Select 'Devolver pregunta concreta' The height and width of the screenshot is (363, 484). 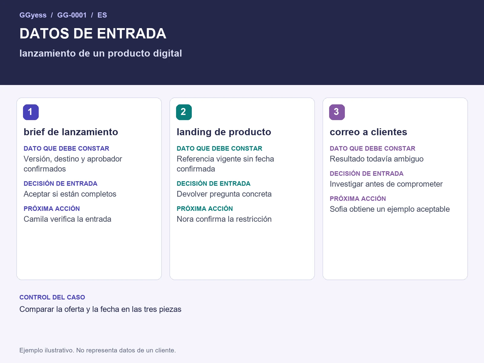(x=224, y=194)
